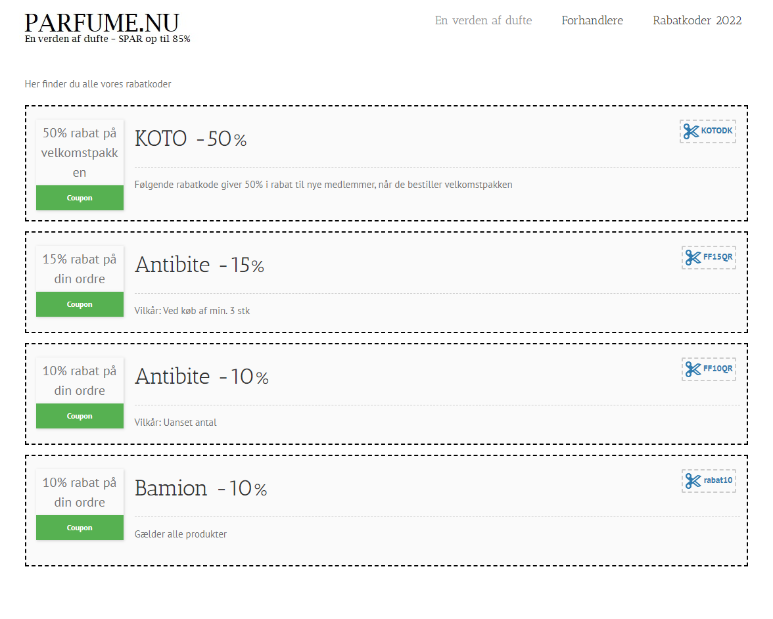Reveal the rabat10 coupon code text
This screenshot has width=773, height=619.
pyautogui.click(x=718, y=481)
